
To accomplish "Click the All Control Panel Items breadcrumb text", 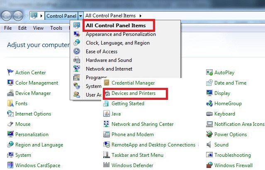I will 110,16.
